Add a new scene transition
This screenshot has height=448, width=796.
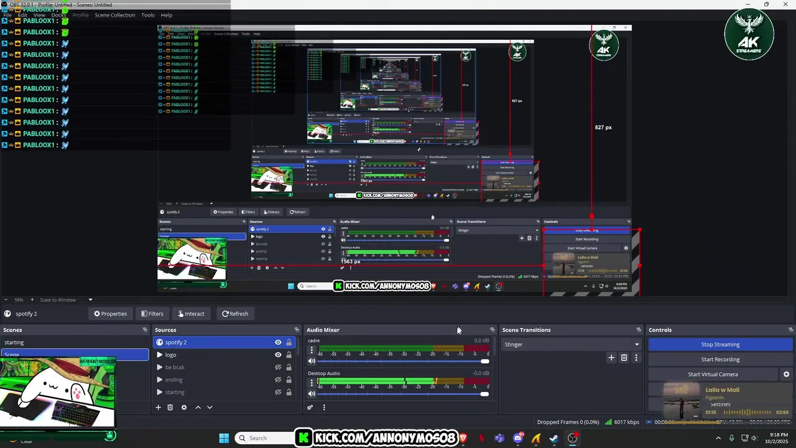point(611,358)
